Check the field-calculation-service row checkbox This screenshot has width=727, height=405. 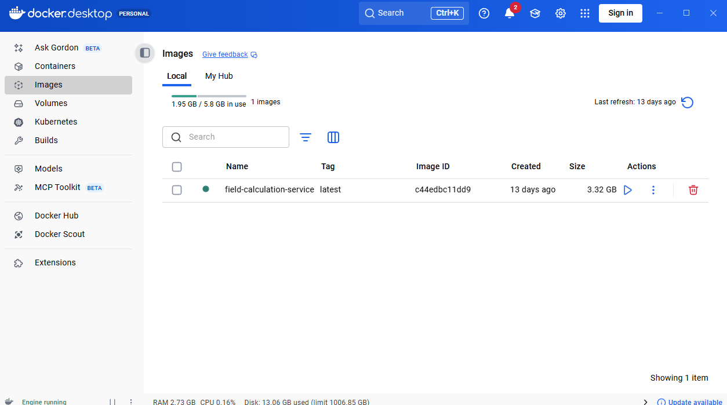point(177,190)
